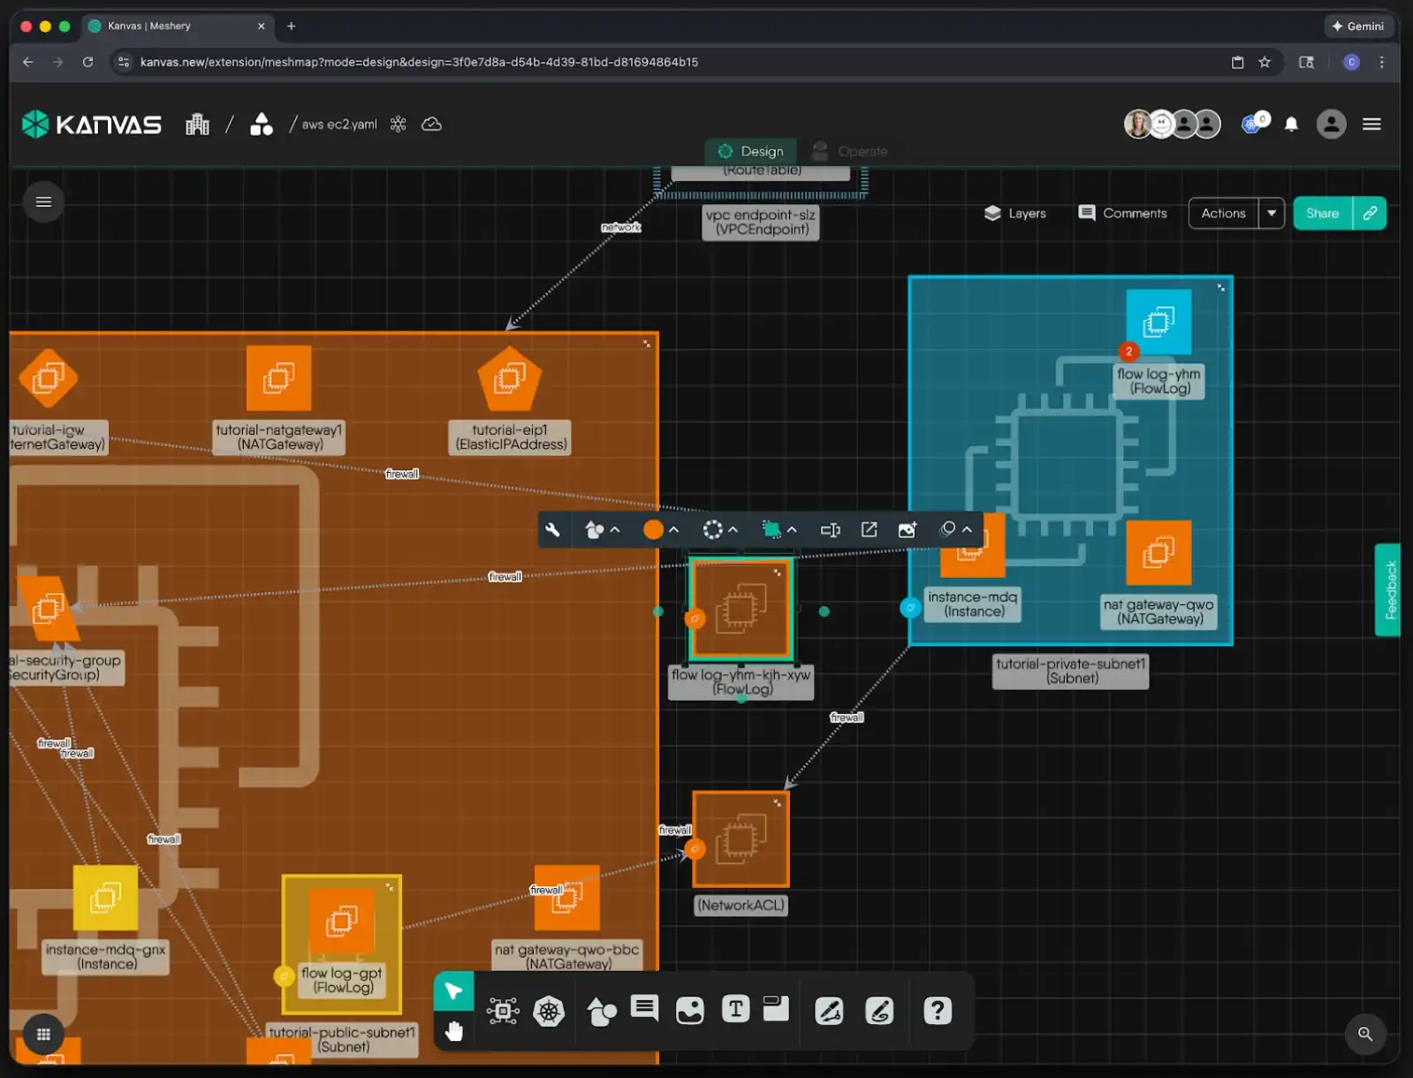
Task: Open the comment tool in bottom dock
Action: 644,1008
